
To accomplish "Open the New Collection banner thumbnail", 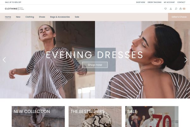I will 38,117.
